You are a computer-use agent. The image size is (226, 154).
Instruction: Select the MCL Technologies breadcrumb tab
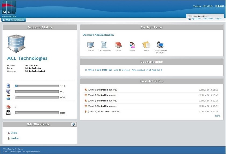tap(13, 20)
